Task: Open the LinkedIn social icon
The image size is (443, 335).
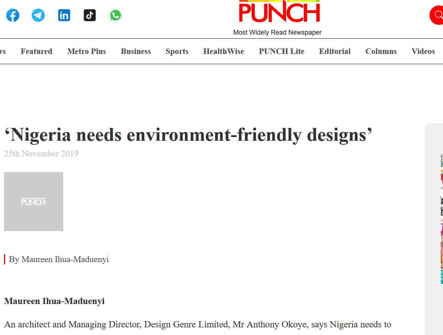Action: click(64, 15)
